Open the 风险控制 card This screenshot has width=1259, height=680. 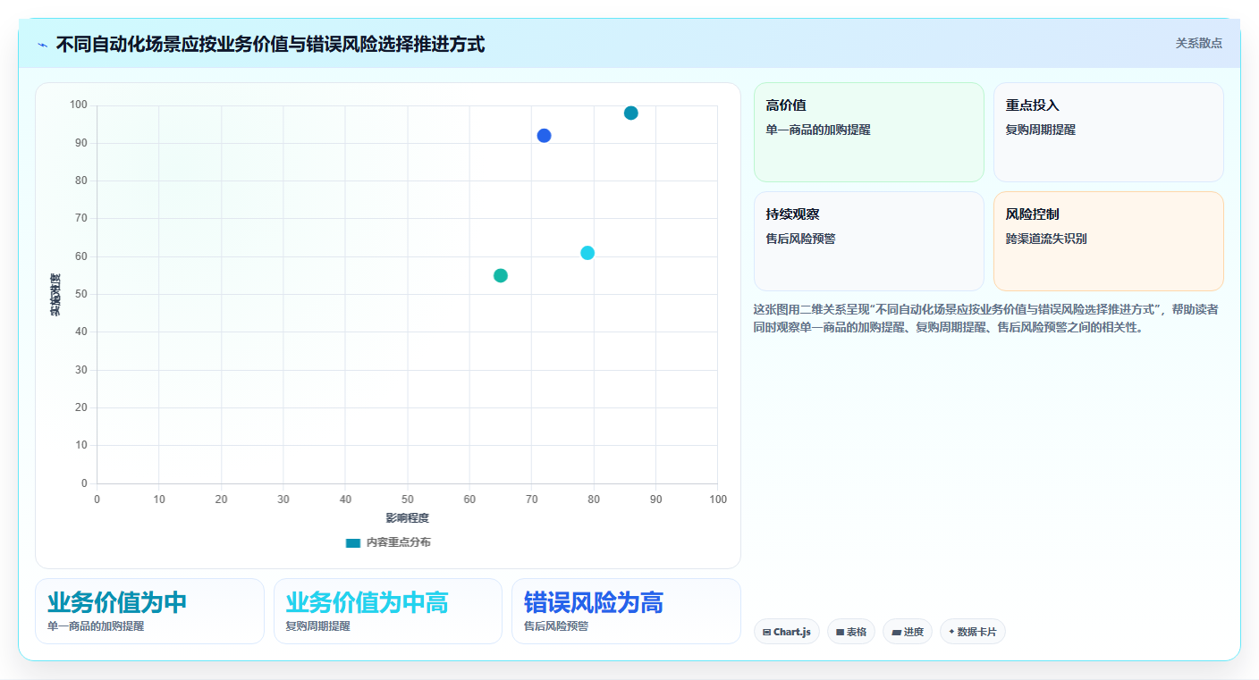(x=1109, y=241)
